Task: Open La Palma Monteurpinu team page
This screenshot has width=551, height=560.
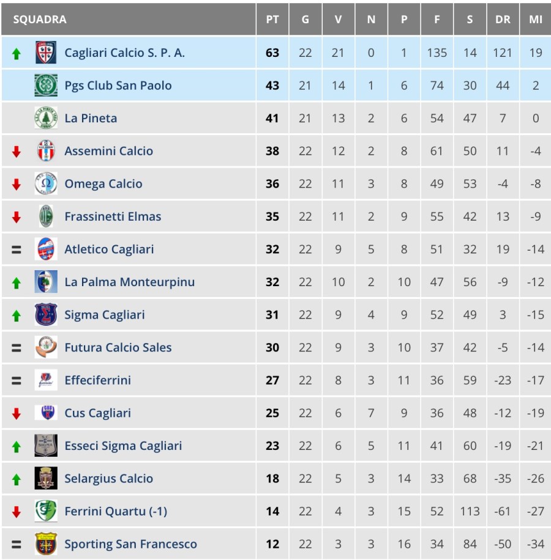Action: [x=129, y=282]
